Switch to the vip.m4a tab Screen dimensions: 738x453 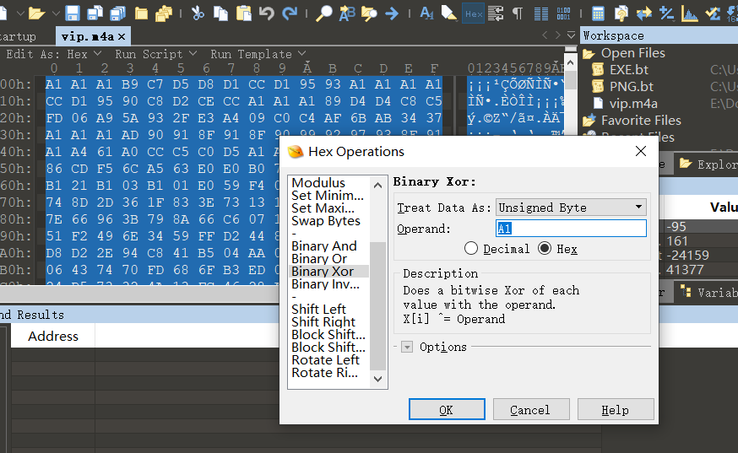(x=88, y=36)
